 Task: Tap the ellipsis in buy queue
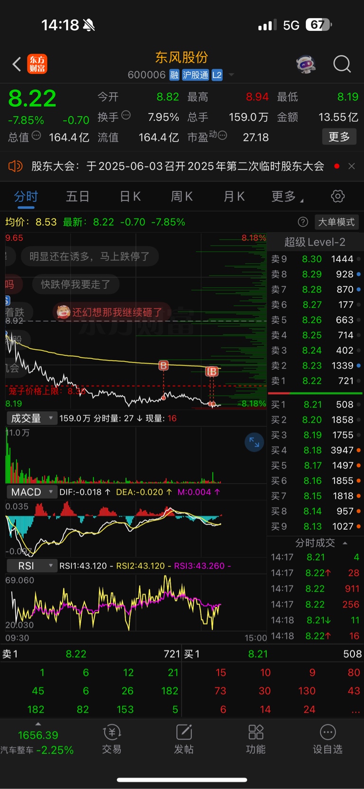(355, 712)
